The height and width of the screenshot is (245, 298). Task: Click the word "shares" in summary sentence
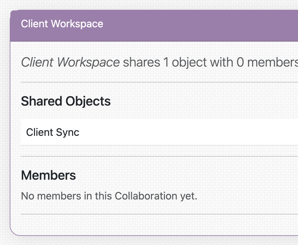click(x=141, y=62)
